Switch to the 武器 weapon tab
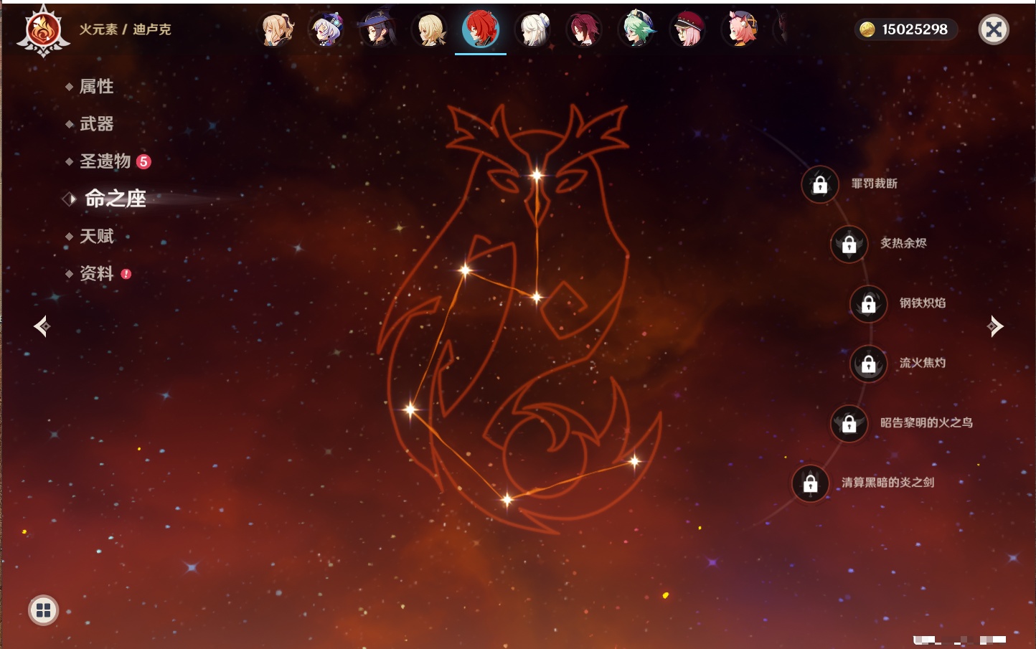 coord(97,124)
